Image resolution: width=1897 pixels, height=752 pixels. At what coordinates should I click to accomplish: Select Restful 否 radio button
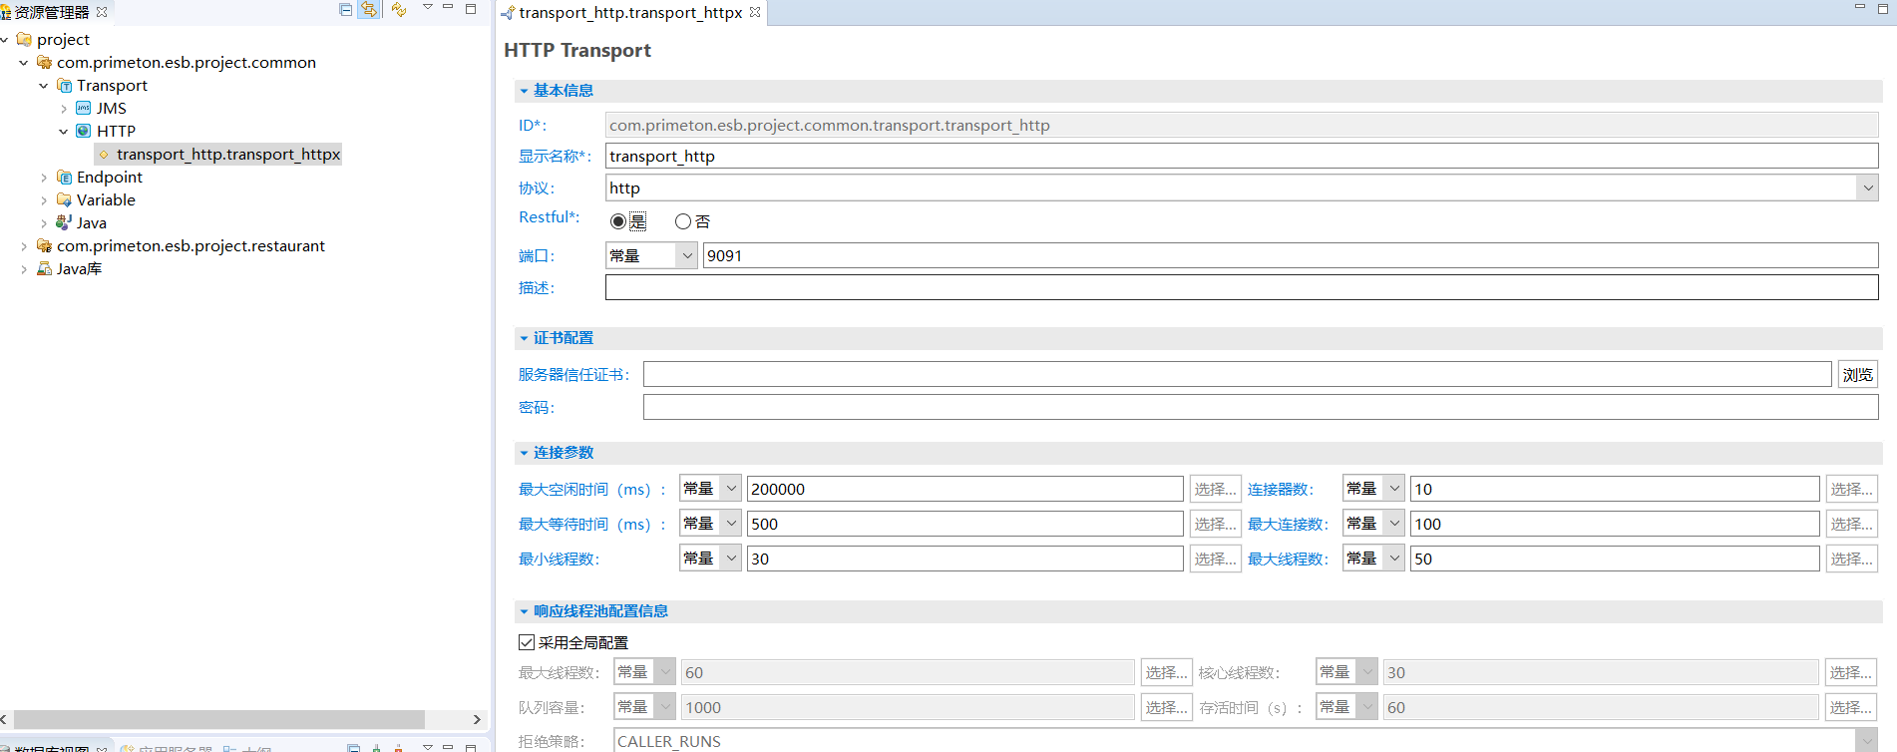click(683, 221)
